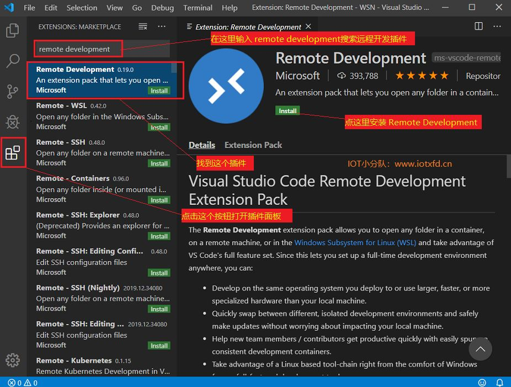Open the Debug view in activity bar
The height and width of the screenshot is (387, 511).
12,122
